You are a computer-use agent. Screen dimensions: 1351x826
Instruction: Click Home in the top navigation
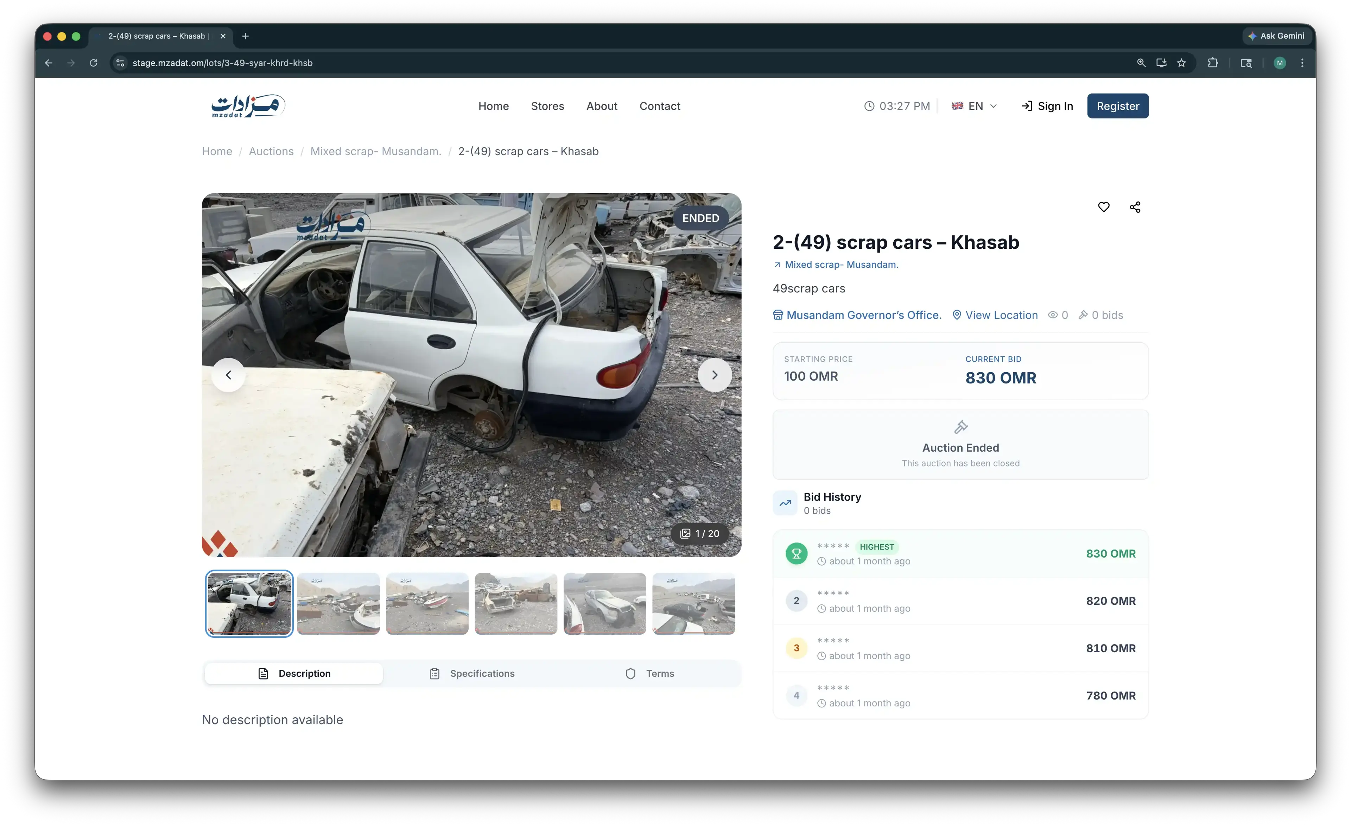[x=494, y=106]
